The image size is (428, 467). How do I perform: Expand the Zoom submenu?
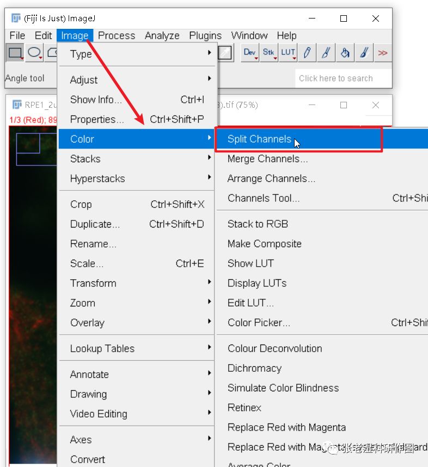137,303
